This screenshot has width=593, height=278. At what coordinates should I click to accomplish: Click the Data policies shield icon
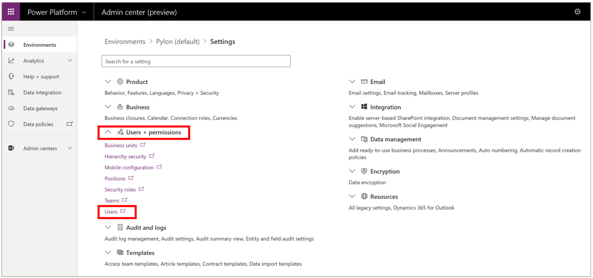[11, 124]
